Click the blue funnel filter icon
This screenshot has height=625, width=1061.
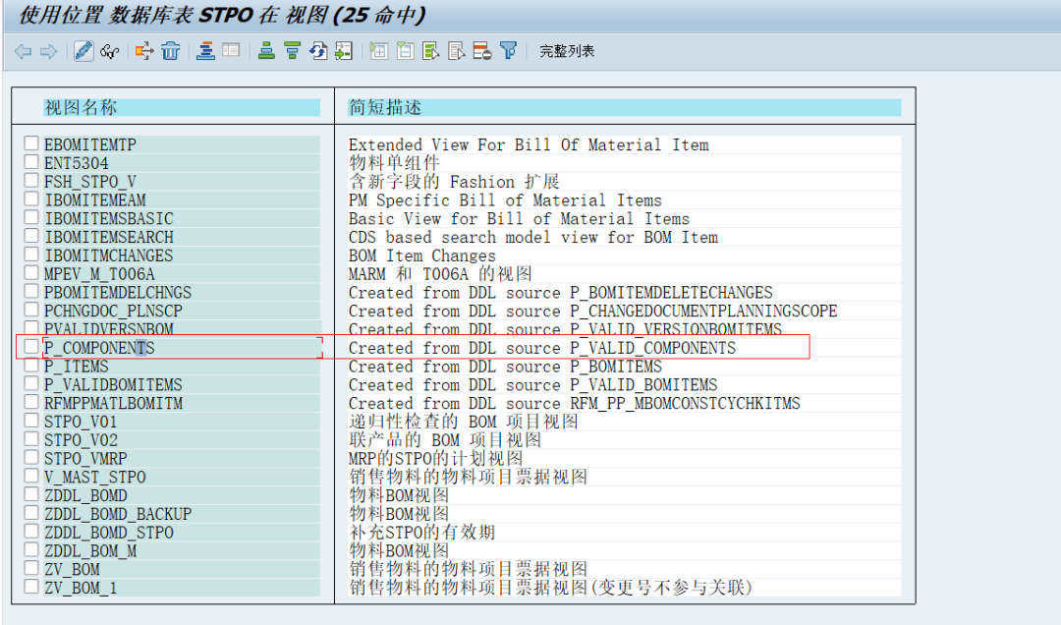pyautogui.click(x=508, y=51)
